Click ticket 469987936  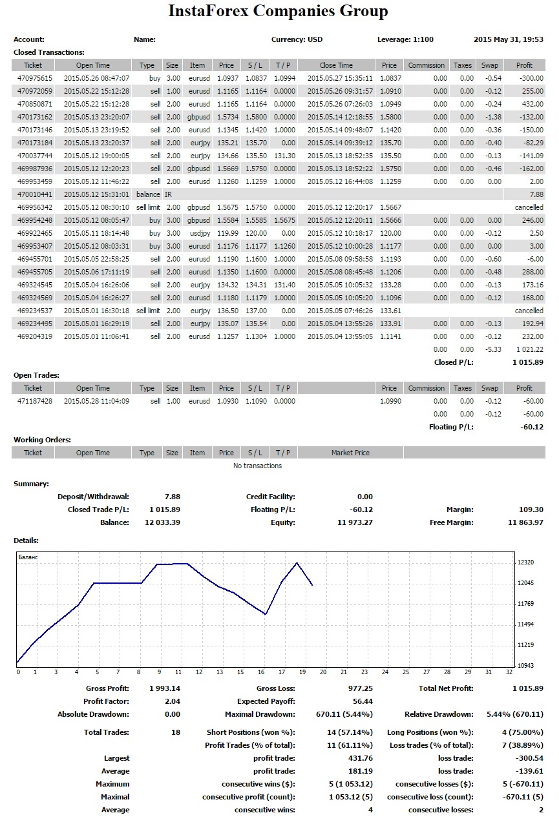(35, 169)
